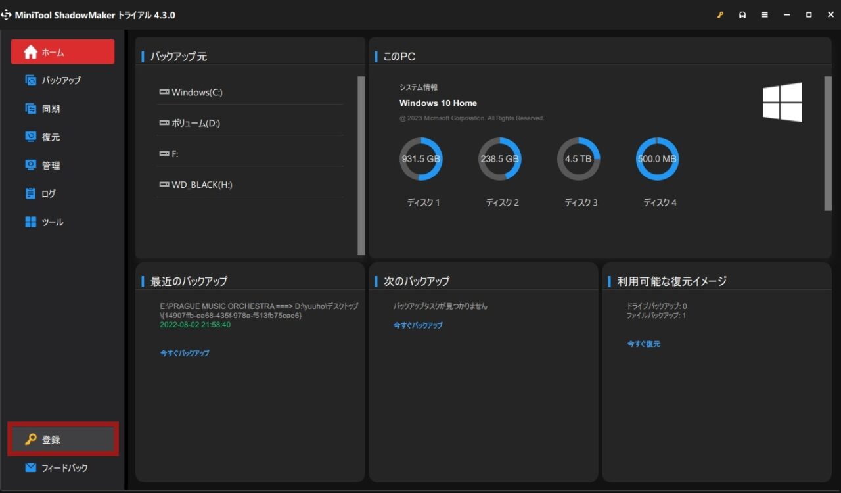Image resolution: width=841 pixels, height=493 pixels.
Task: Click the drive icon beside ボリューム(D:)
Action: [x=164, y=123]
